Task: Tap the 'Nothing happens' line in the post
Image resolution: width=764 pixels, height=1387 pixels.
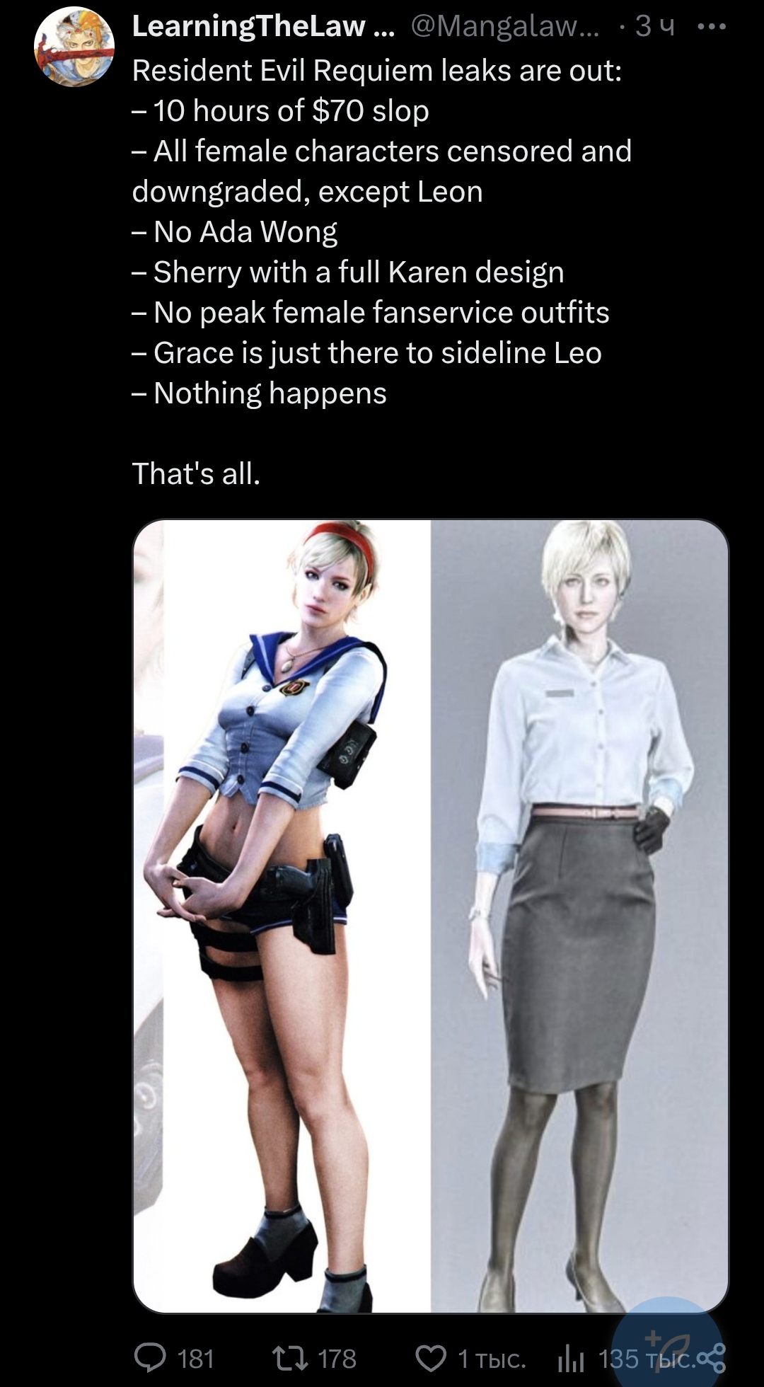Action: click(x=259, y=393)
